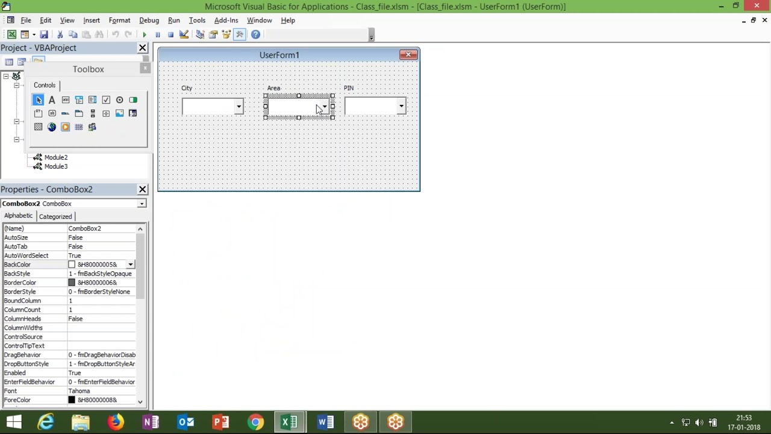The height and width of the screenshot is (434, 771).
Task: Click View Code icon in Project panel
Action: [9, 61]
